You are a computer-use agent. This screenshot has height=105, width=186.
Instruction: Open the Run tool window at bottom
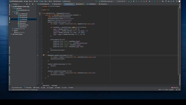pos(64,87)
